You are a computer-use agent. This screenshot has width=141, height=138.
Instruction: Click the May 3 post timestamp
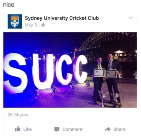[31, 25]
